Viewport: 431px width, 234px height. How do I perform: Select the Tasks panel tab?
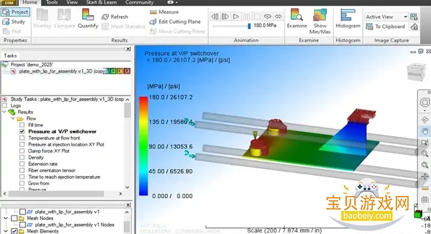click(x=10, y=56)
